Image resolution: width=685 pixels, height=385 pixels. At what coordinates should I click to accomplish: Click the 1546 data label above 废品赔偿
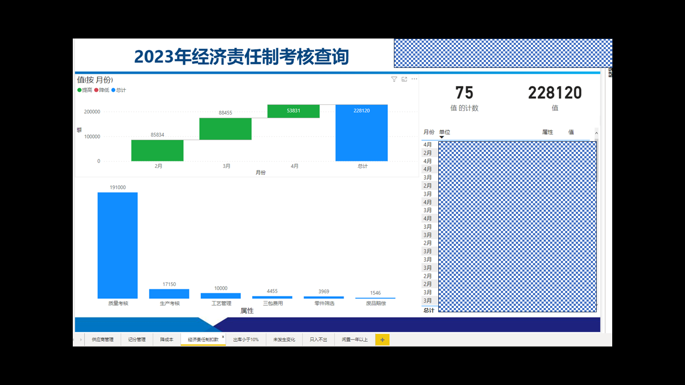pyautogui.click(x=376, y=293)
